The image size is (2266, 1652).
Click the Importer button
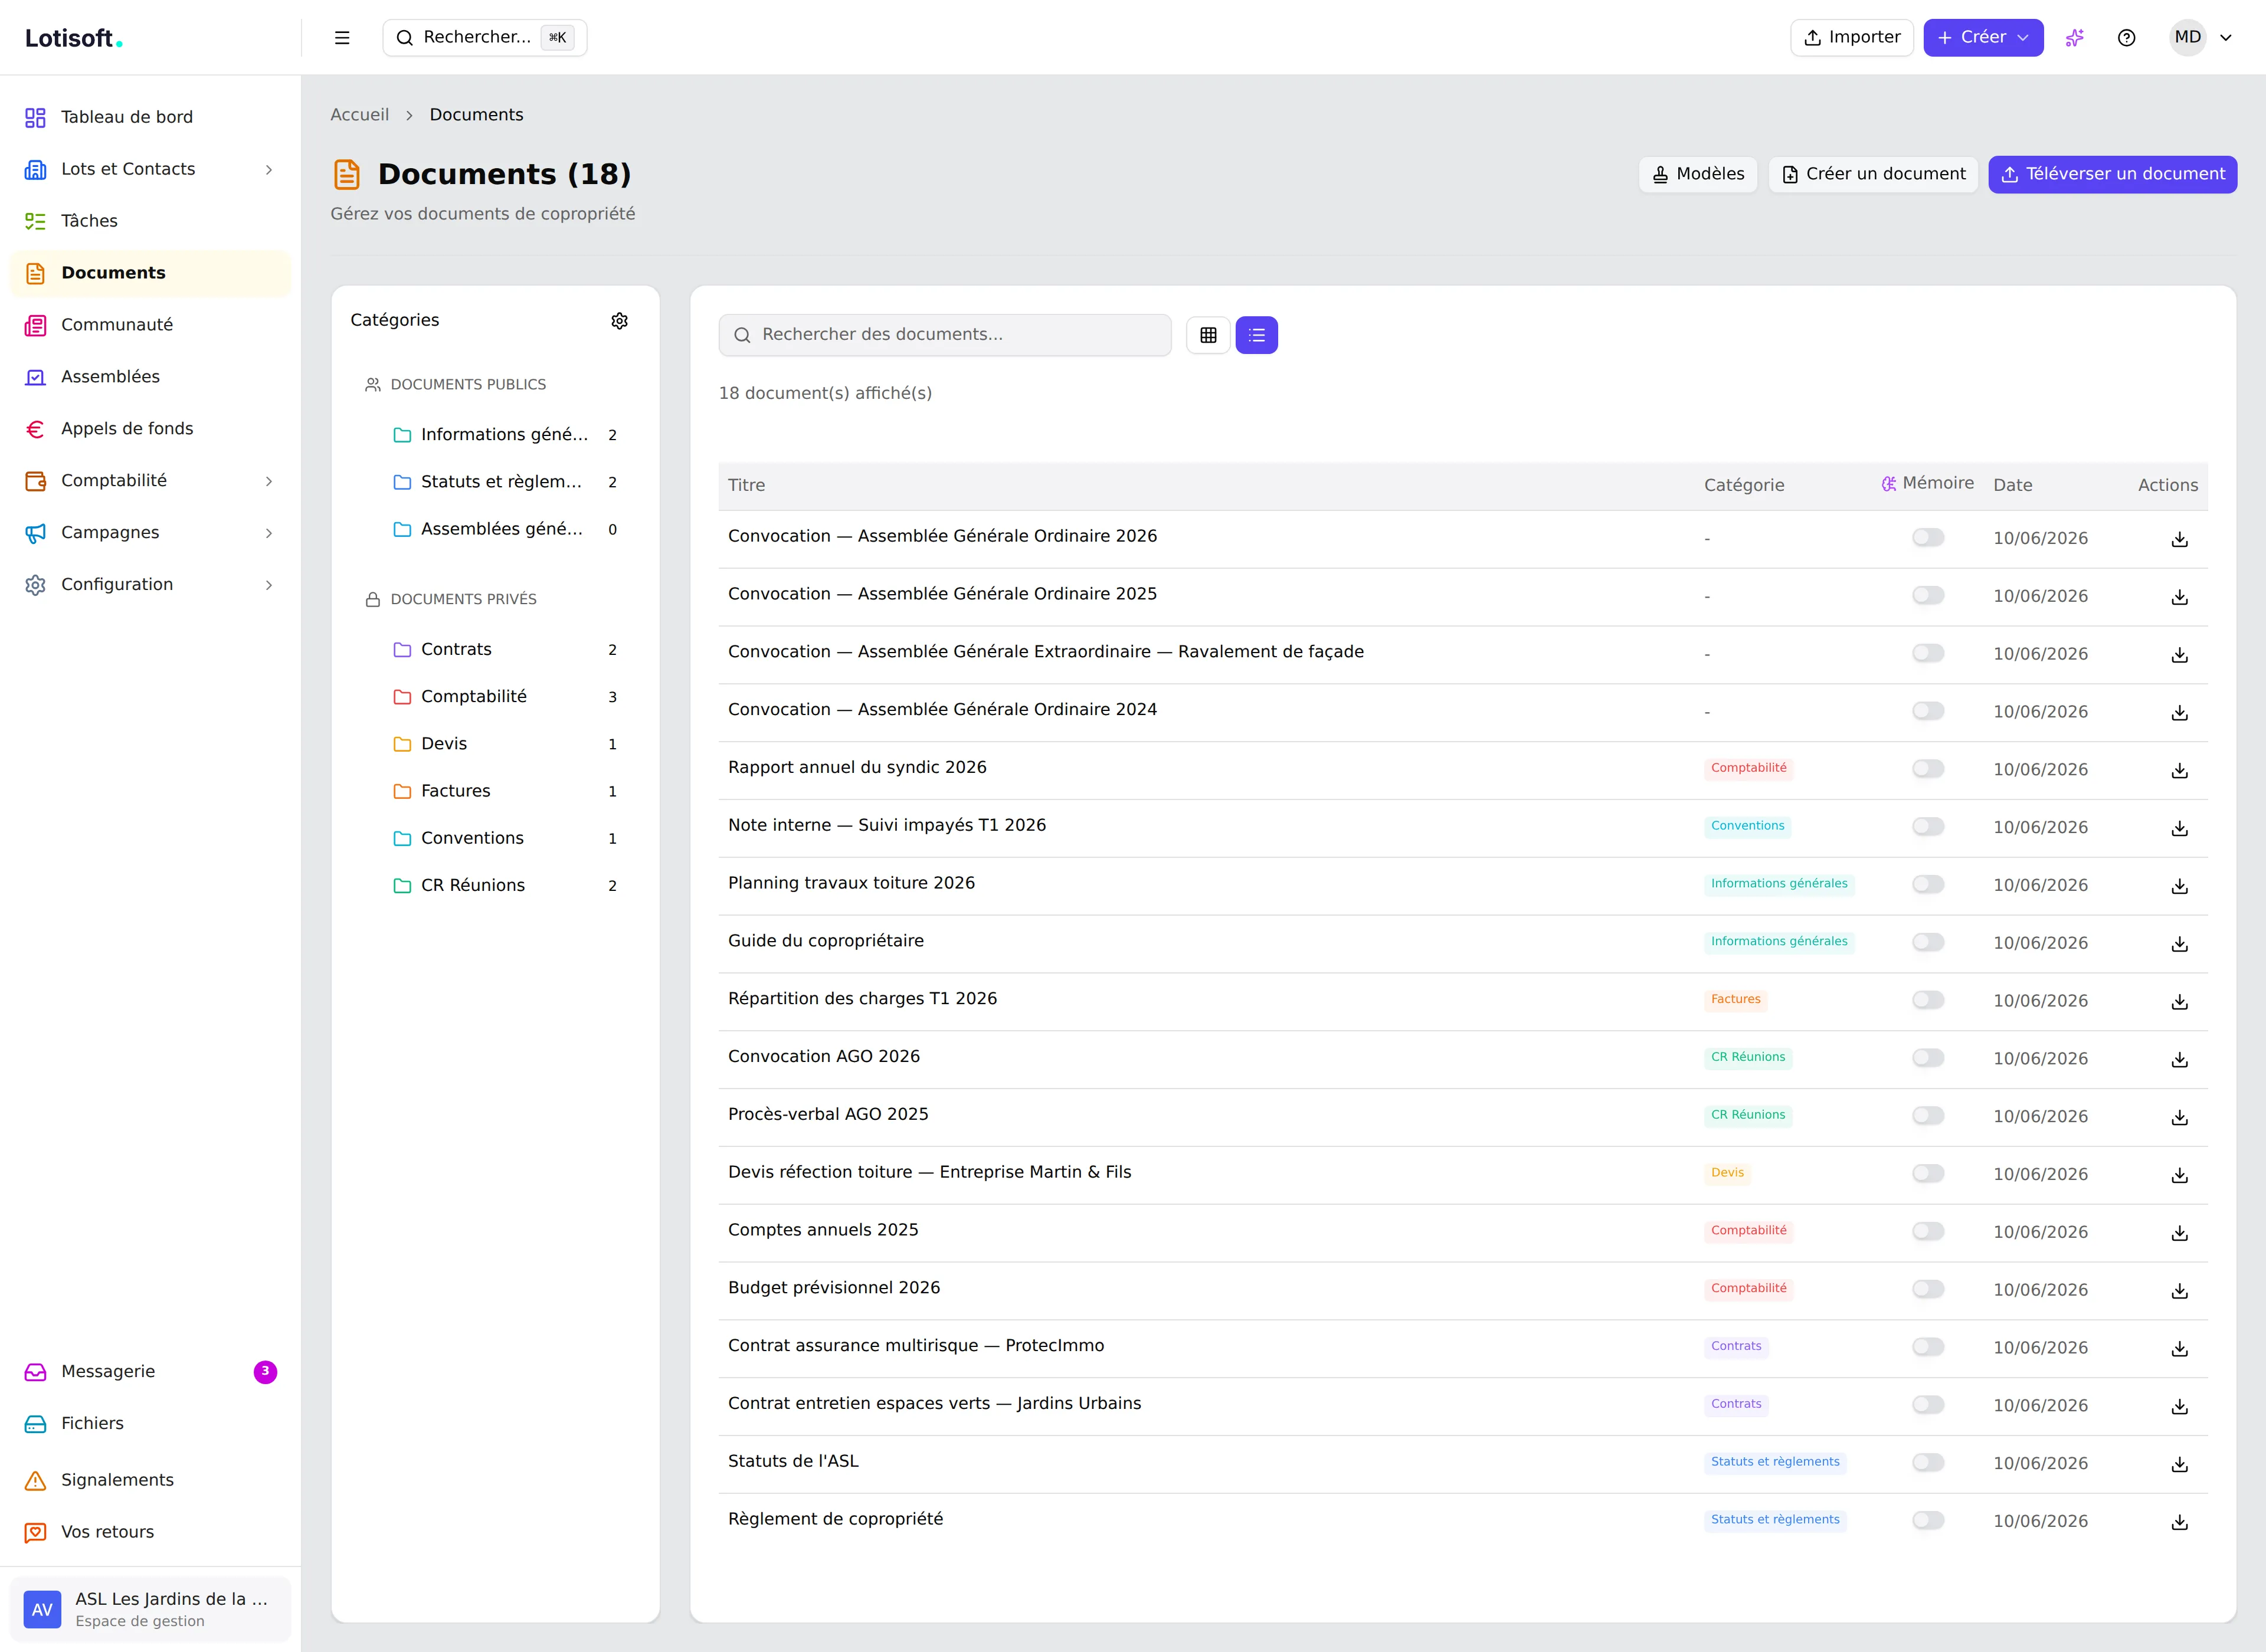(1852, 38)
